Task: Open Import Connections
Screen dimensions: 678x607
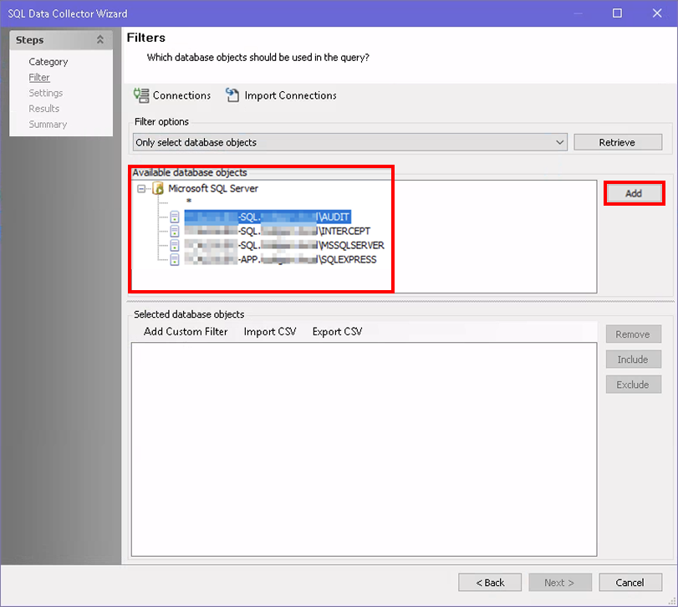Action: pyautogui.click(x=232, y=95)
